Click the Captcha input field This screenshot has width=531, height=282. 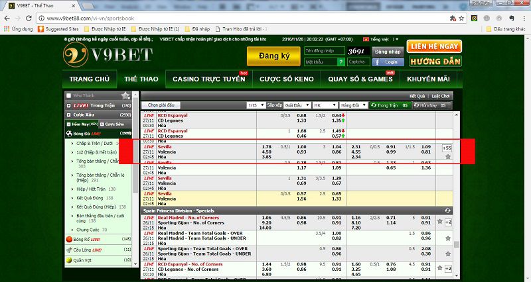click(x=358, y=62)
